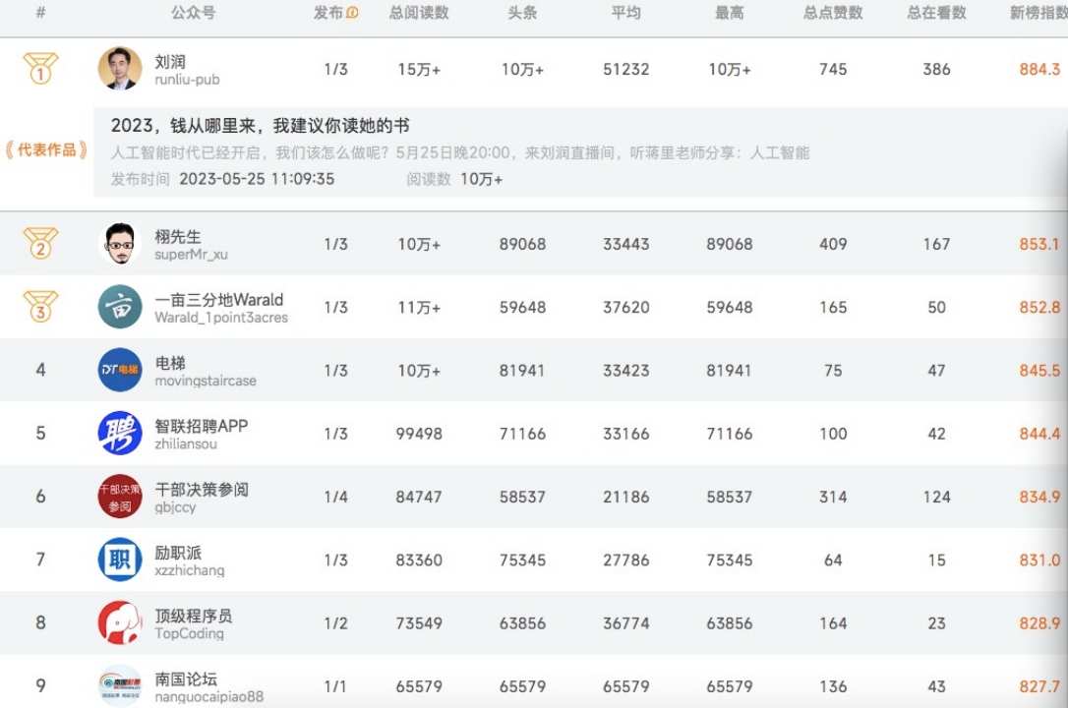
Task: Open 顶级程序员 account name link
Action: pyautogui.click(x=194, y=616)
